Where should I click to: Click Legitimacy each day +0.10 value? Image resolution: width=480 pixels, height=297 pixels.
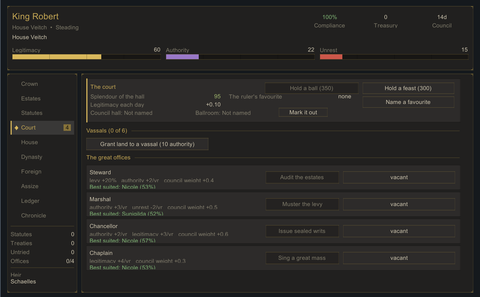click(213, 105)
